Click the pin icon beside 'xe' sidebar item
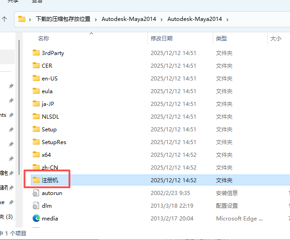The height and width of the screenshot is (240, 290). tap(11, 202)
